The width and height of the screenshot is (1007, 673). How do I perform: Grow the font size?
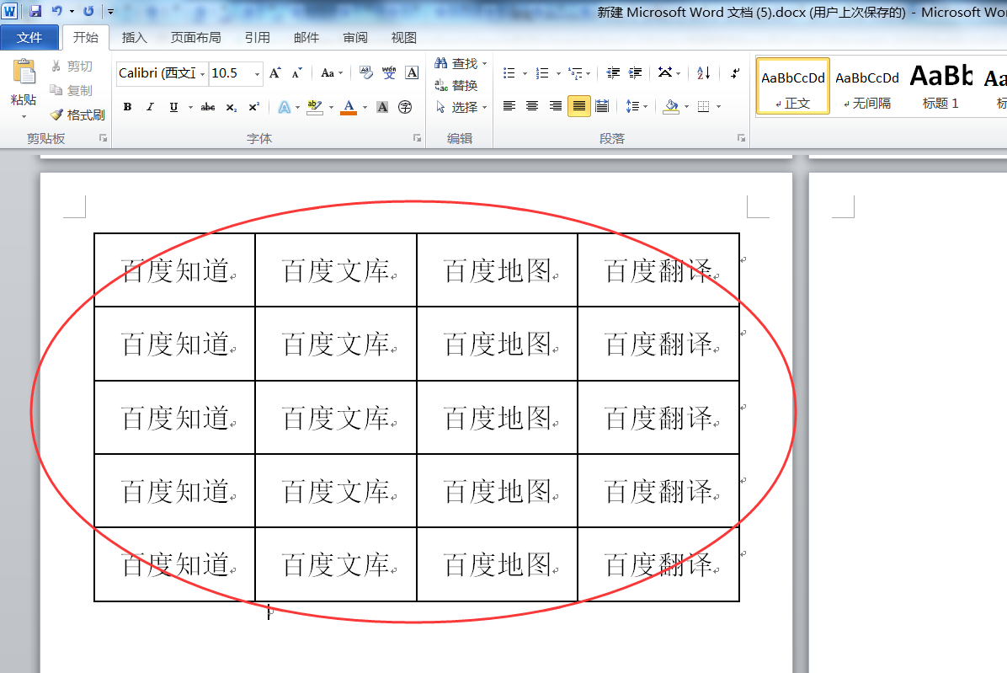pos(274,73)
